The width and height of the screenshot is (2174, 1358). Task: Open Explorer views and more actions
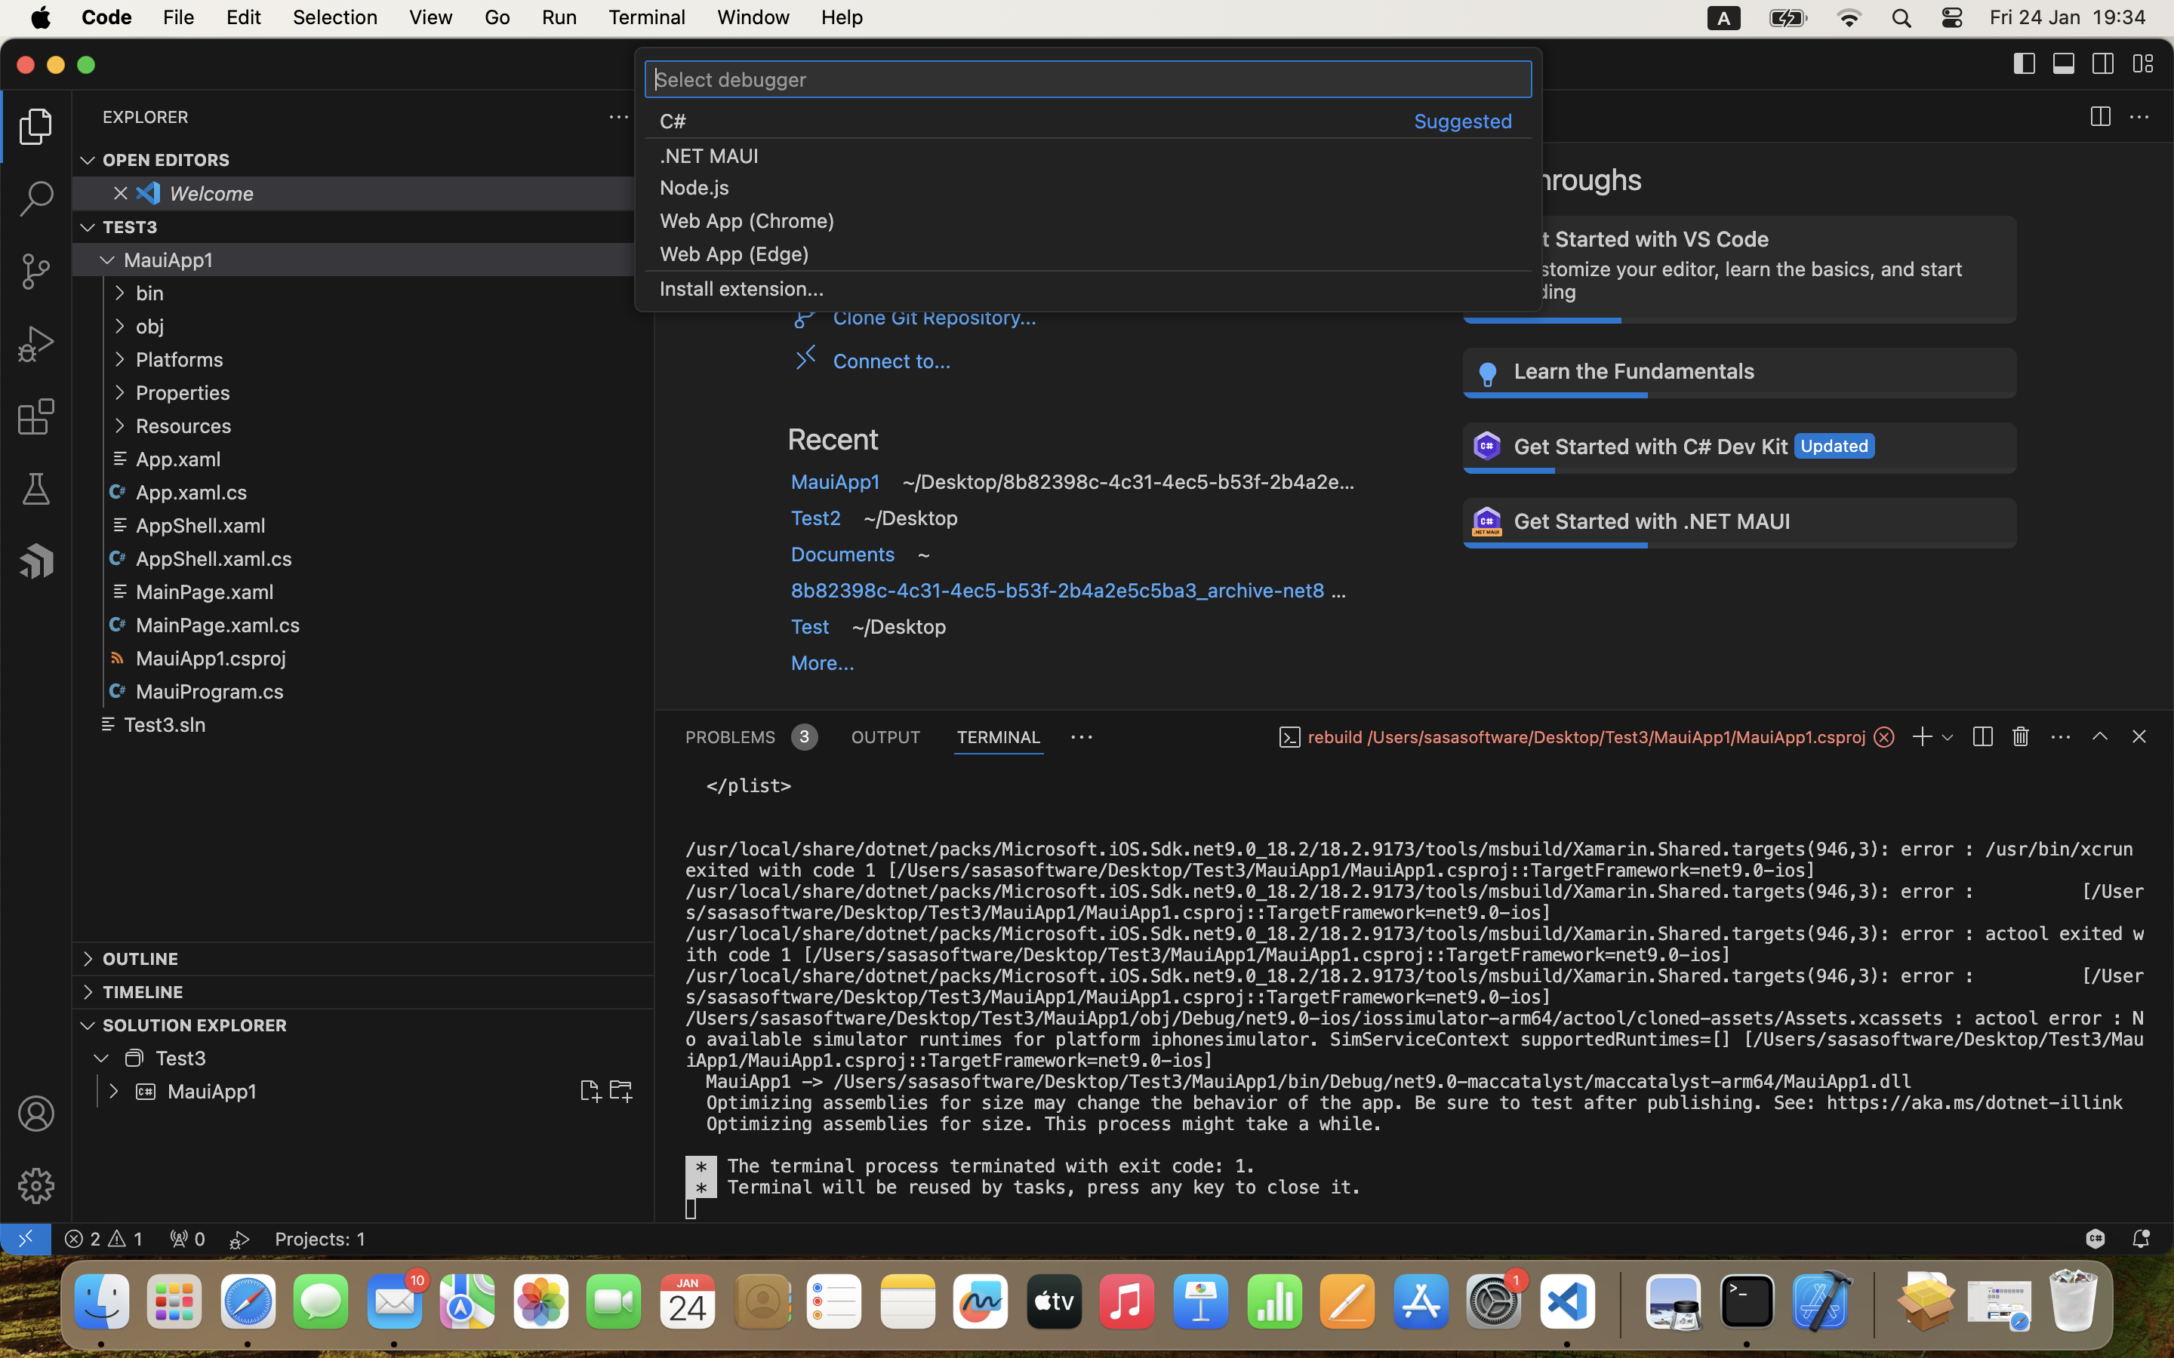[619, 117]
